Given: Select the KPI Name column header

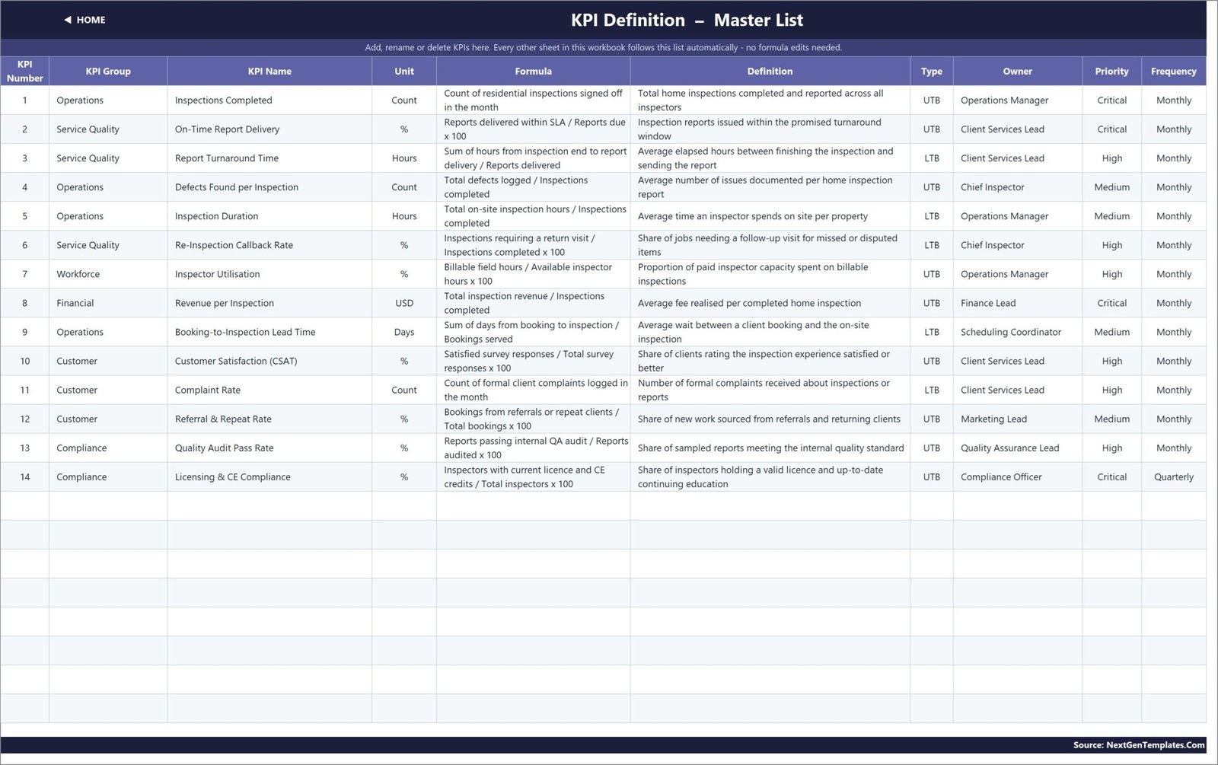Looking at the screenshot, I should pos(269,71).
